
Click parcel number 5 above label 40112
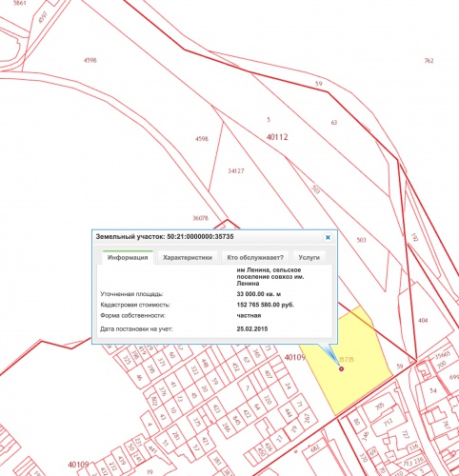pos(269,120)
